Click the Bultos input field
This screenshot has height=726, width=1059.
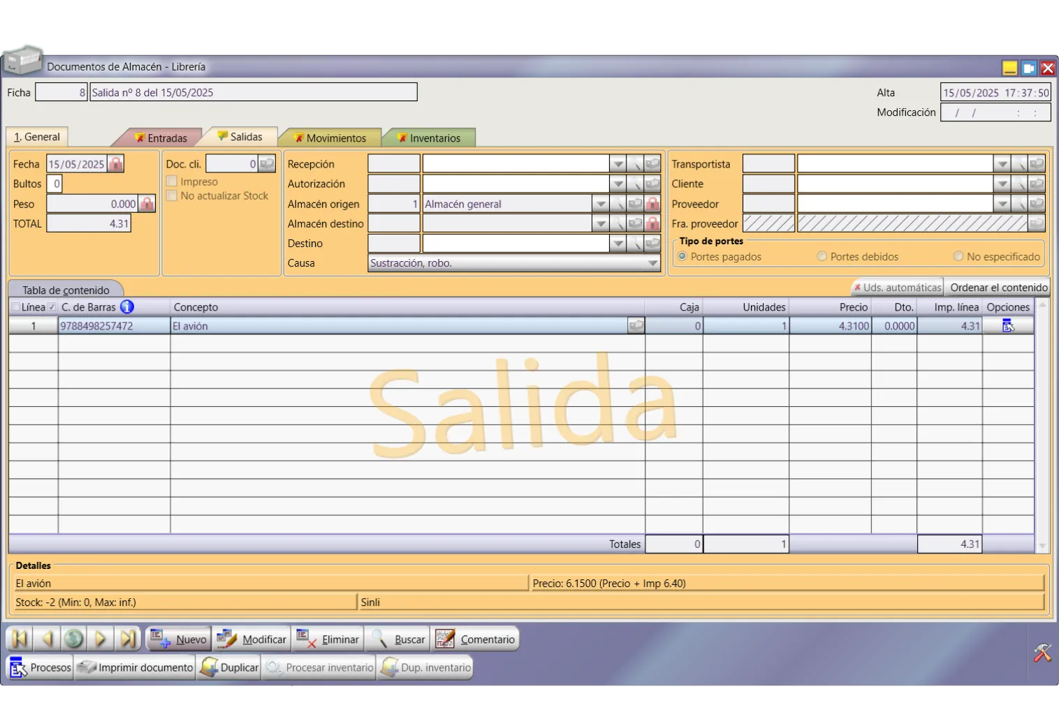[x=57, y=184]
